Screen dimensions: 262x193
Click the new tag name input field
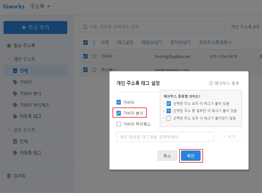point(165,137)
